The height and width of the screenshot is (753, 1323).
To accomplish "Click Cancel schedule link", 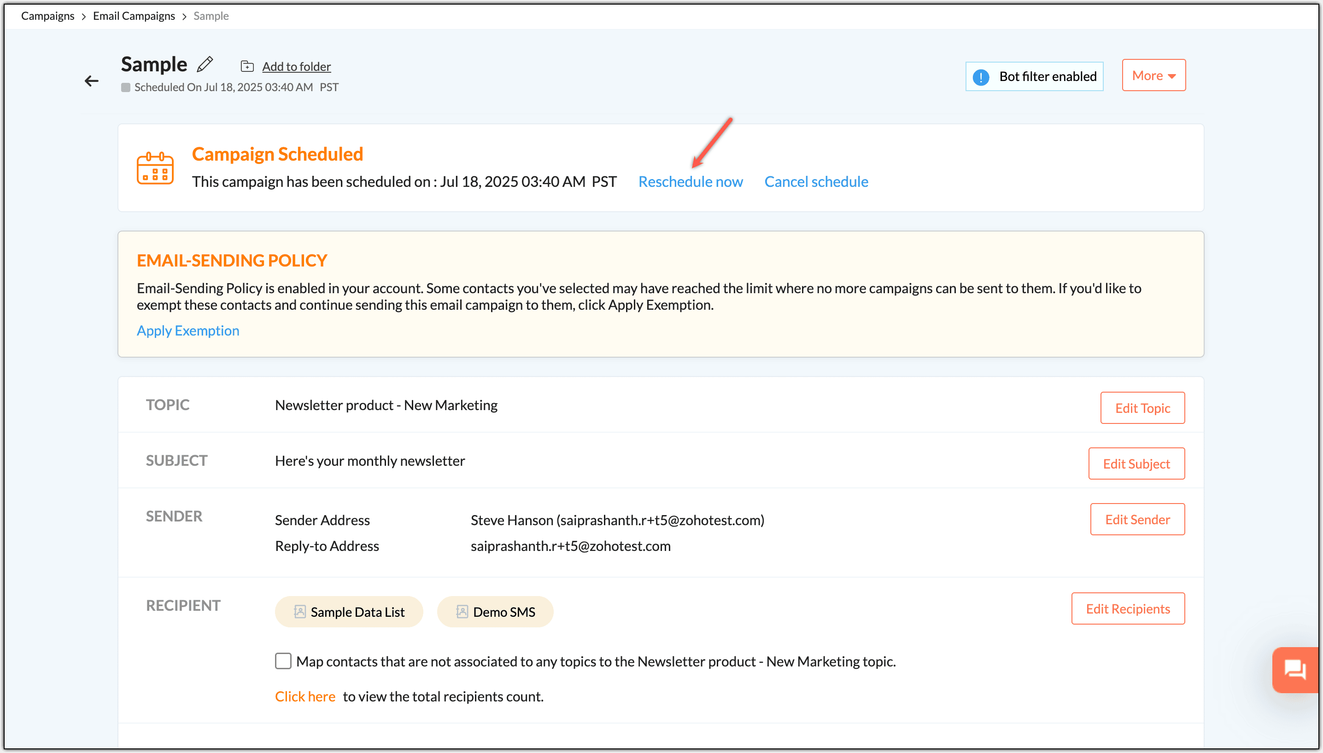I will (x=816, y=181).
